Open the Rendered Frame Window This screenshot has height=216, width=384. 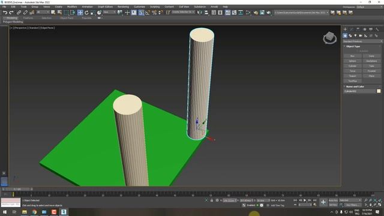click(262, 12)
